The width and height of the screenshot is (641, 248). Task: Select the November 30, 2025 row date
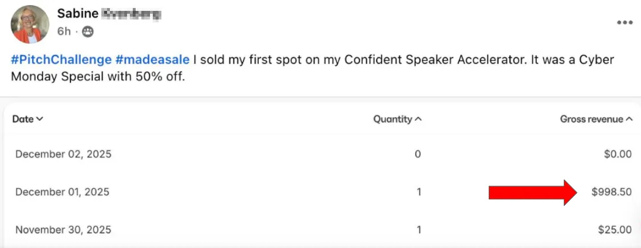tap(63, 230)
